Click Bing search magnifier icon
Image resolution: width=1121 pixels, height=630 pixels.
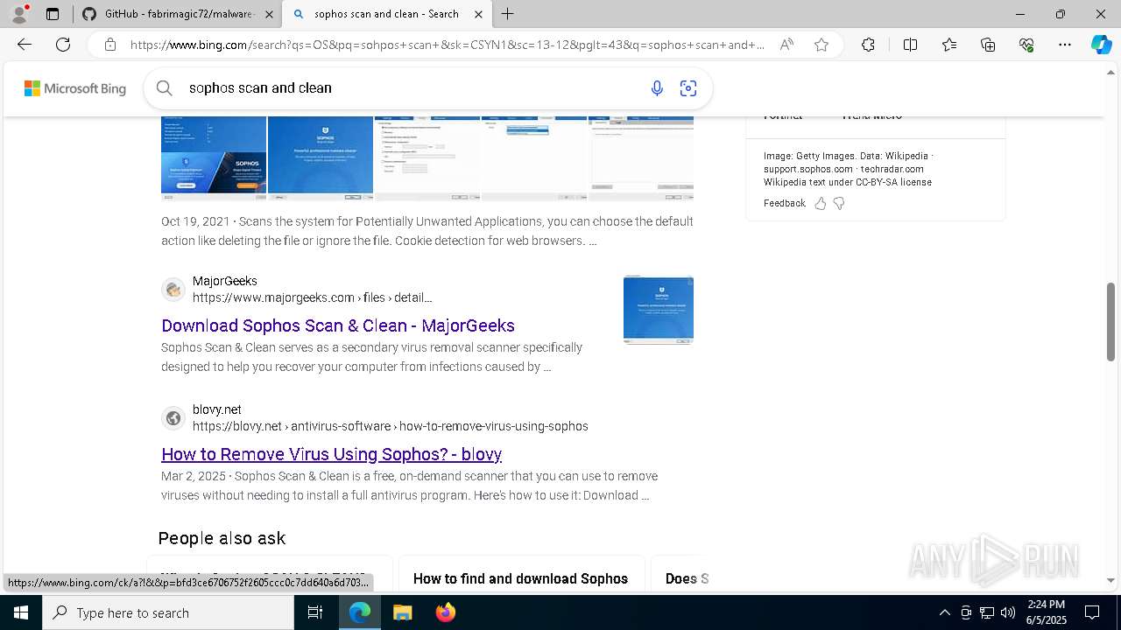164,87
